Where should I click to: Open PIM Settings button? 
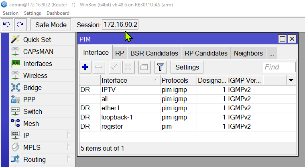point(187,67)
